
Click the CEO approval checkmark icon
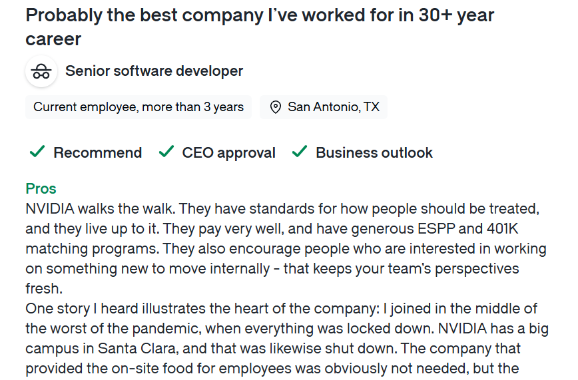(x=166, y=152)
